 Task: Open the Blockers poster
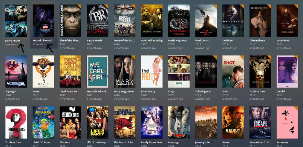70,123
